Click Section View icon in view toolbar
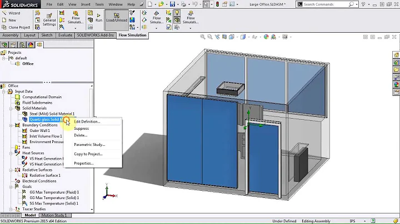The image size is (400, 224). (x=224, y=37)
